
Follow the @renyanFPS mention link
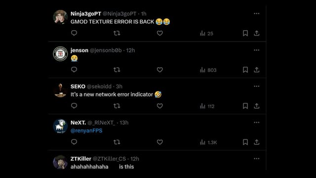click(x=86, y=131)
